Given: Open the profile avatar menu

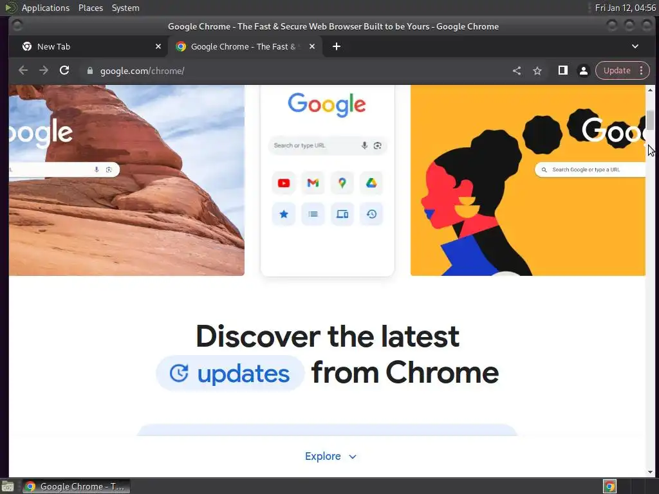Looking at the screenshot, I should pyautogui.click(x=583, y=71).
